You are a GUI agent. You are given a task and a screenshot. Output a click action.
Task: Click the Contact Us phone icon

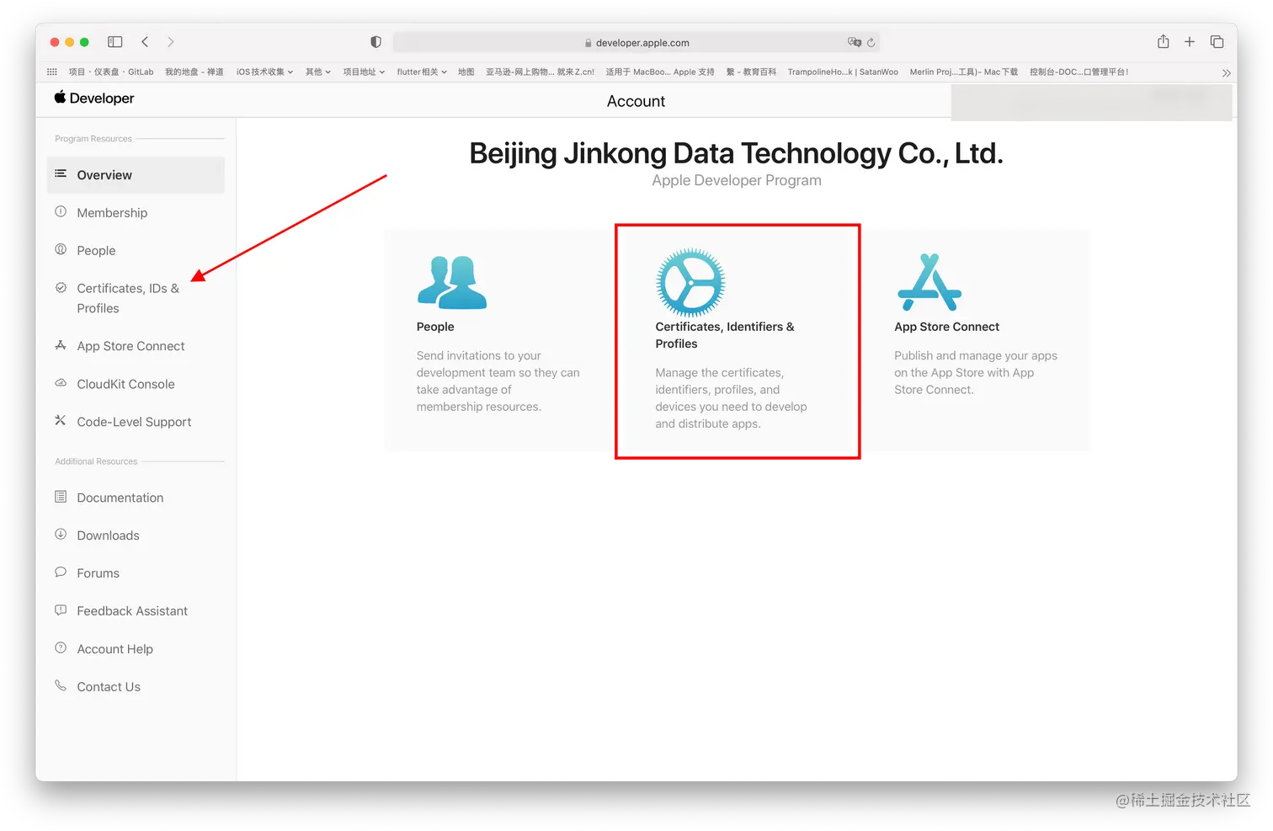pyautogui.click(x=61, y=686)
